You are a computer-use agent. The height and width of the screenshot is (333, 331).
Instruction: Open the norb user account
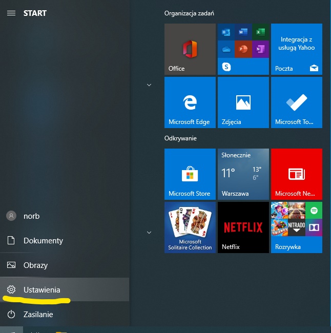pos(65,216)
